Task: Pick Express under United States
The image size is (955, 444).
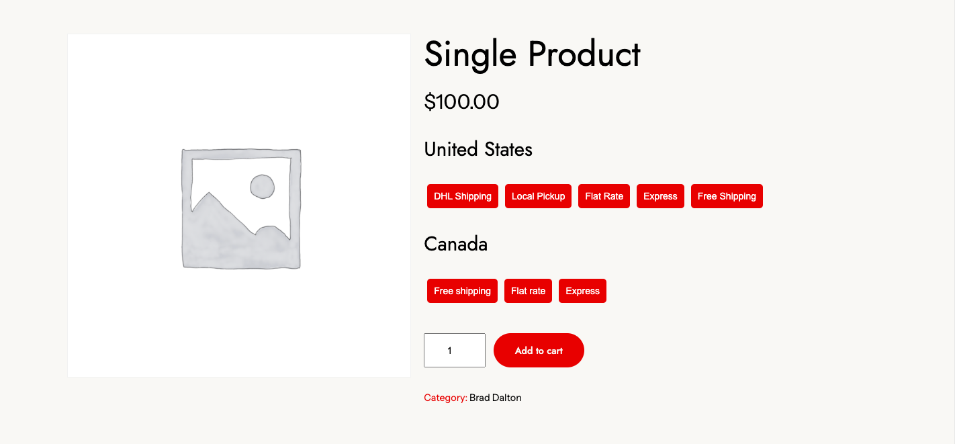Action: pos(660,196)
